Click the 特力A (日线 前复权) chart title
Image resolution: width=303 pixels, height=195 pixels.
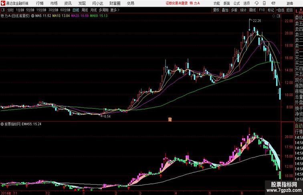[15, 16]
